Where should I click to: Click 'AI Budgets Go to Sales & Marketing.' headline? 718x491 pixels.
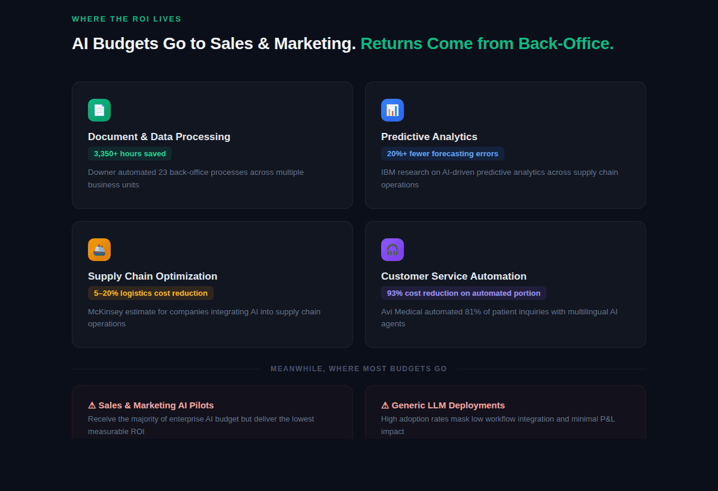click(x=214, y=44)
